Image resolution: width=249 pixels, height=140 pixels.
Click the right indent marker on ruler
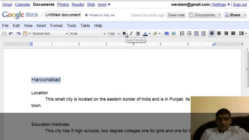[x=214, y=44]
